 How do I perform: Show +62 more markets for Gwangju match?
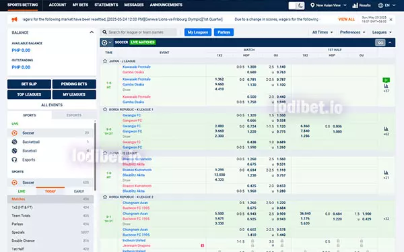tap(386, 134)
